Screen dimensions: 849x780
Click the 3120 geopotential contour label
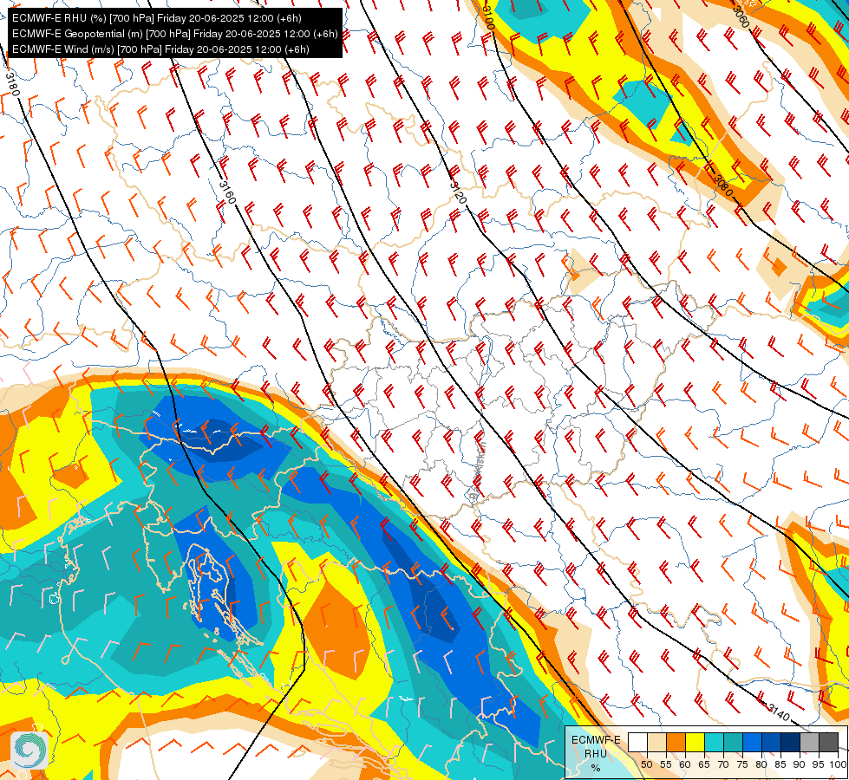click(x=458, y=192)
